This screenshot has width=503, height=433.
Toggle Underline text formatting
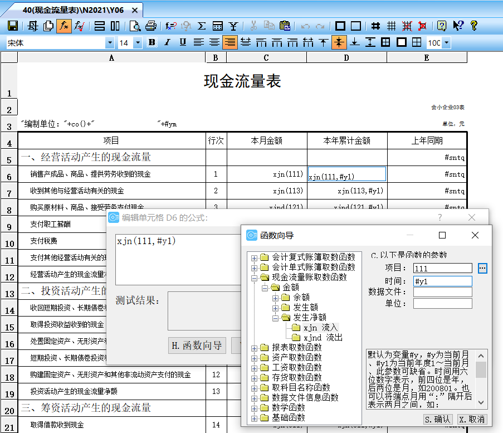[183, 42]
